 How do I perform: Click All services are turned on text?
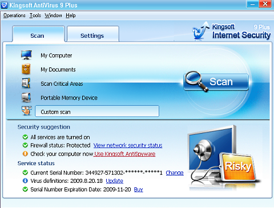point(60,137)
